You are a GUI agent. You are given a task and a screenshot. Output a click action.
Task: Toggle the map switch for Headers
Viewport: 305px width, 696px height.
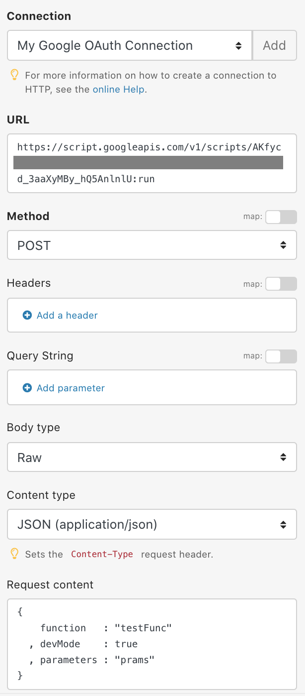[x=281, y=283]
